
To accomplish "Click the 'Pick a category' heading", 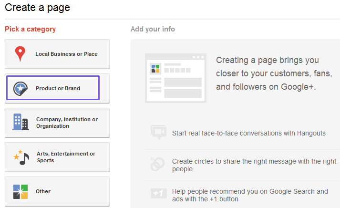I will [30, 29].
